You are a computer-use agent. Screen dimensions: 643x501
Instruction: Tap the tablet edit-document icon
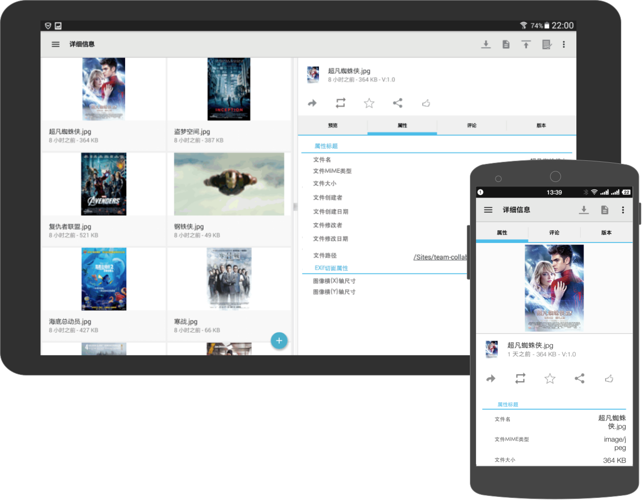coord(547,44)
